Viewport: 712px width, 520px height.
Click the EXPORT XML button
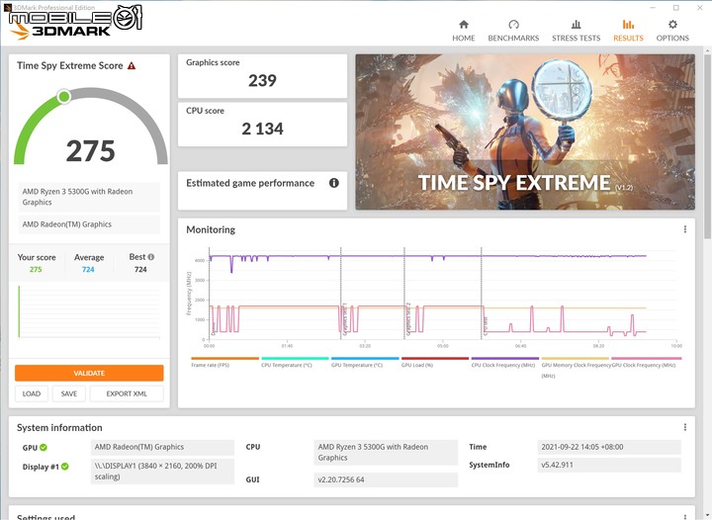click(127, 393)
